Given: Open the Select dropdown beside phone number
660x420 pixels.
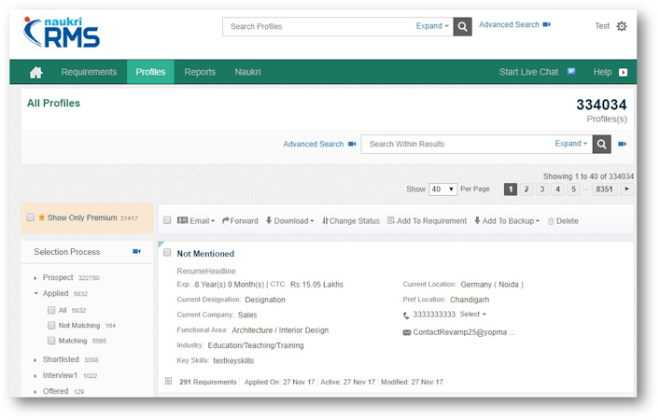Looking at the screenshot, I should click(472, 315).
